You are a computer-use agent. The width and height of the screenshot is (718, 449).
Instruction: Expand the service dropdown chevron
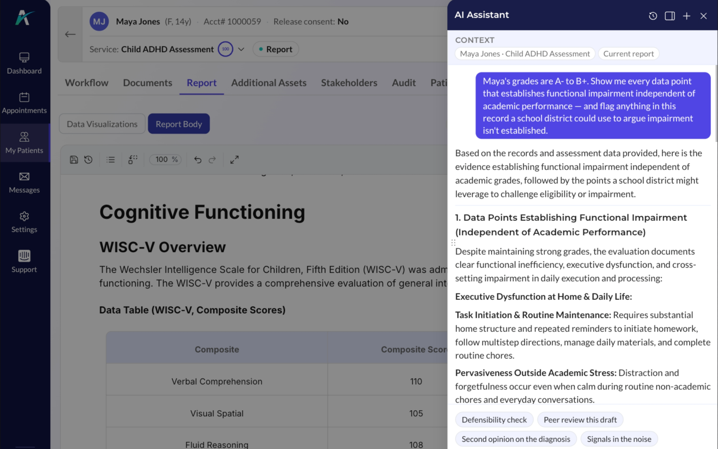241,49
